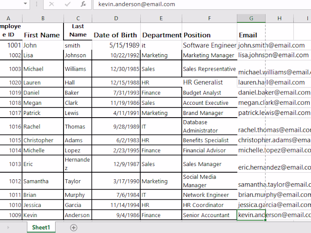Select column C header
Viewport: 311px width, 233px height.
pos(78,19)
